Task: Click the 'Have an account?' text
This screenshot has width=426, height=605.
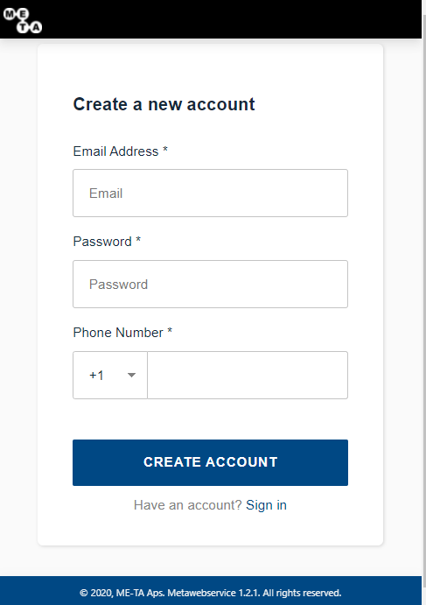Action: click(x=188, y=505)
